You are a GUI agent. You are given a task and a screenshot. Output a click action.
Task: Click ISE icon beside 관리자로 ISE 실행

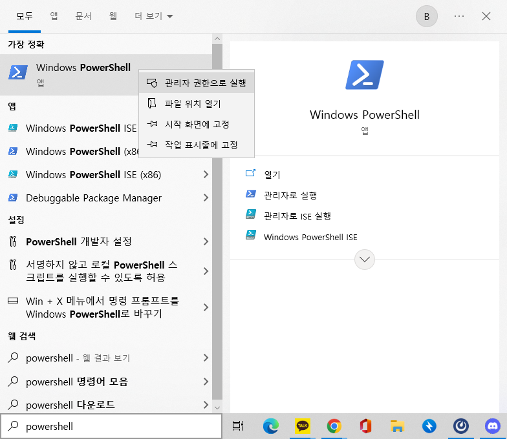[x=251, y=214]
